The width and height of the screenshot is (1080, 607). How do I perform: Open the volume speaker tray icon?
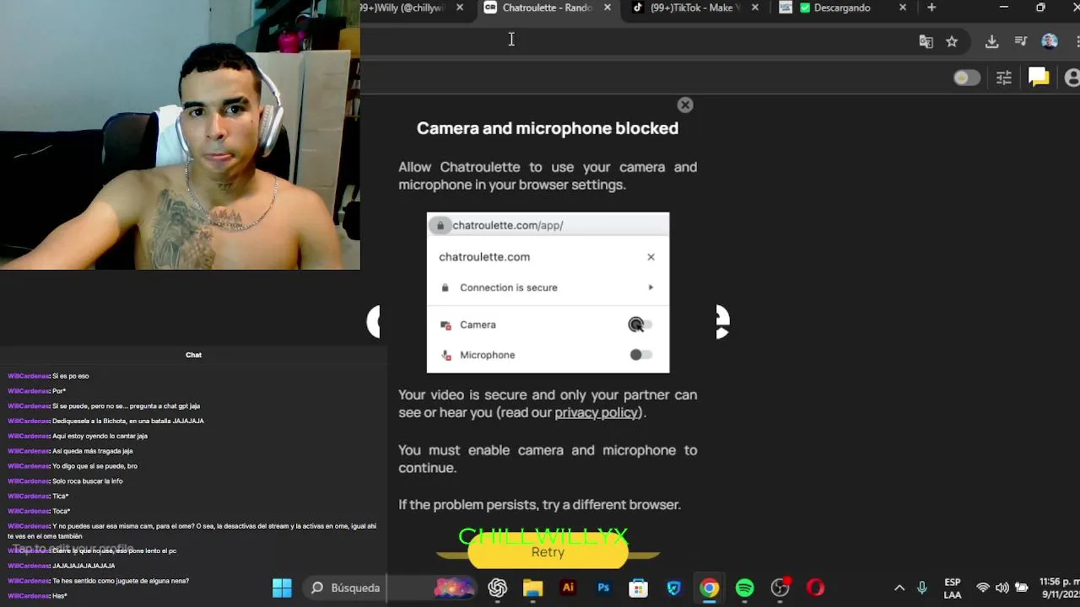(x=1002, y=588)
